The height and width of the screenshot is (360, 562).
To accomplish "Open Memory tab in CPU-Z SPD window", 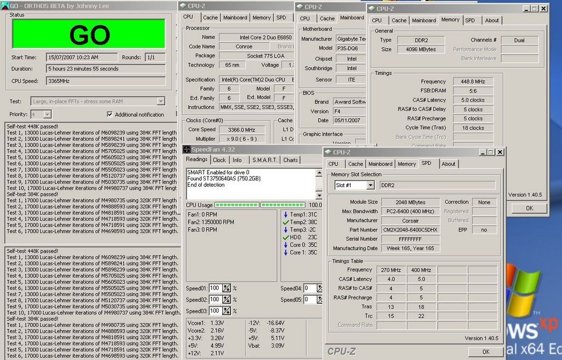I will 407,164.
